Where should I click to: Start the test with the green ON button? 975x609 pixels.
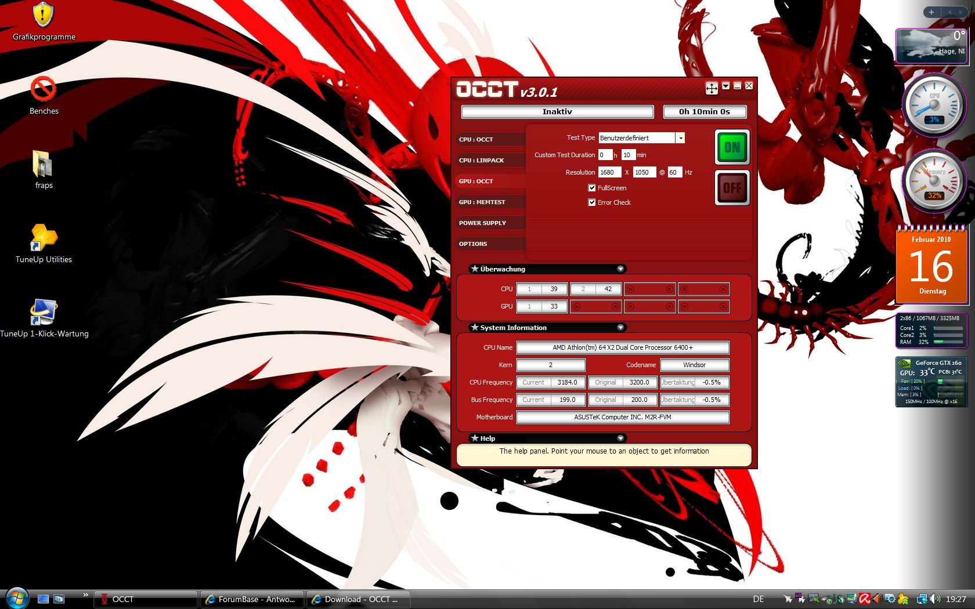(x=732, y=147)
